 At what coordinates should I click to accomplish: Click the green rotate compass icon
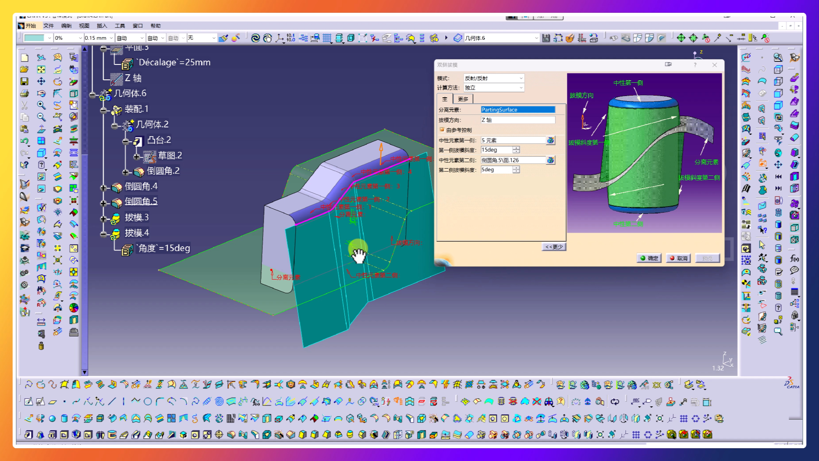(x=694, y=38)
